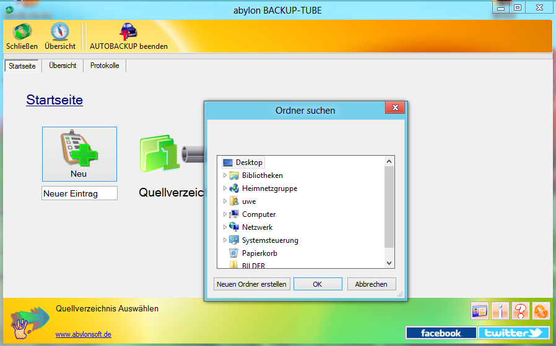Select the Systemsteuerung text label
The width and height of the screenshot is (556, 346).
click(270, 240)
